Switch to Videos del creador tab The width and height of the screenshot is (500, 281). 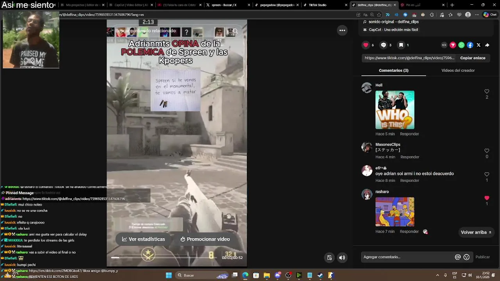click(458, 71)
